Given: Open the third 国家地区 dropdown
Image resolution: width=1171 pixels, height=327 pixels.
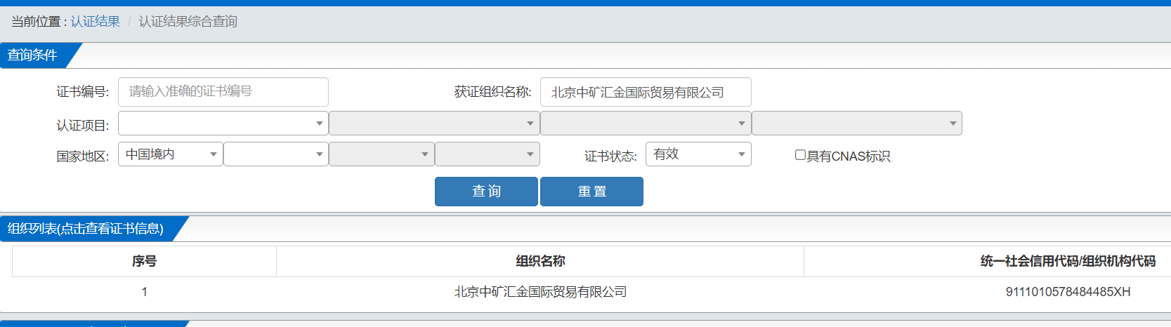Looking at the screenshot, I should 381,154.
